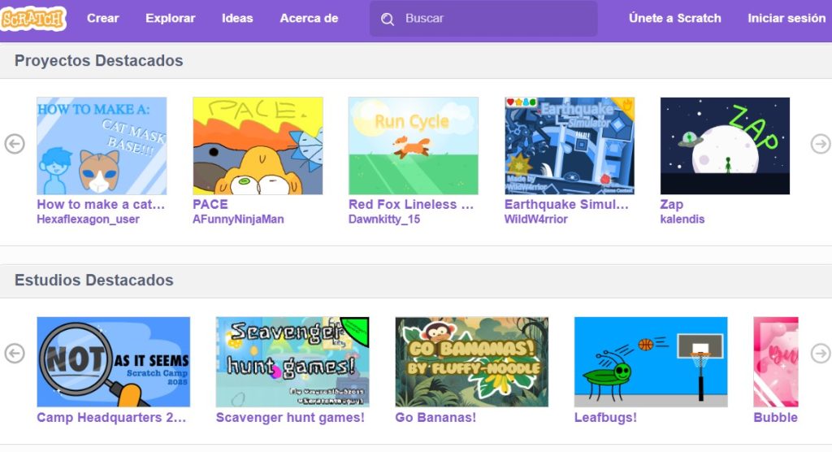The width and height of the screenshot is (832, 452).
Task: Open the Leafbugs! studio title link
Action: point(605,417)
